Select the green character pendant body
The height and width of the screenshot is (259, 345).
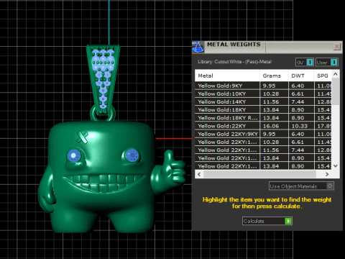102,178
